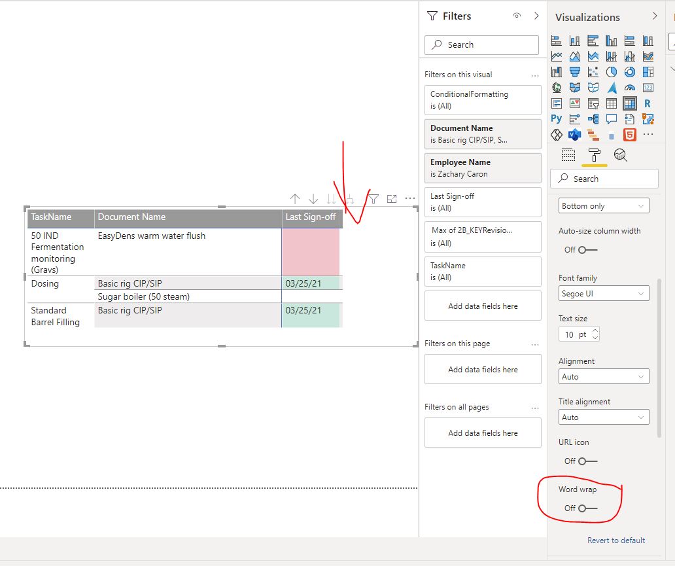Toggle the Filters pane eye icon
Viewport: 675px width, 566px height.
click(x=517, y=16)
